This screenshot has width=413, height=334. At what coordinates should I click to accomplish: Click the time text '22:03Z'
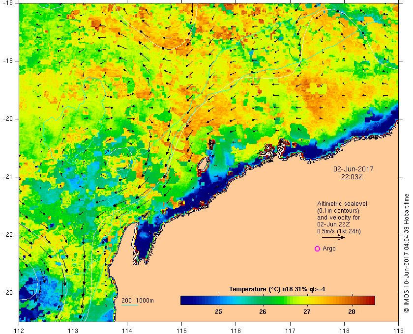352,177
